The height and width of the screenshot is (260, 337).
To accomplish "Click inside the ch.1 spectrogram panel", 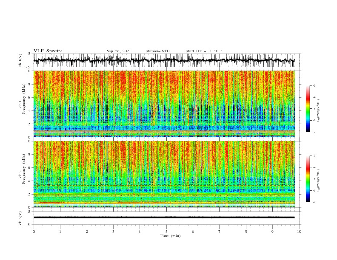I will pos(164,104).
